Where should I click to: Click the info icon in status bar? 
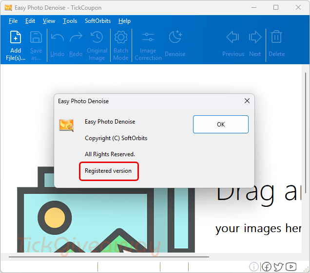pos(254,267)
